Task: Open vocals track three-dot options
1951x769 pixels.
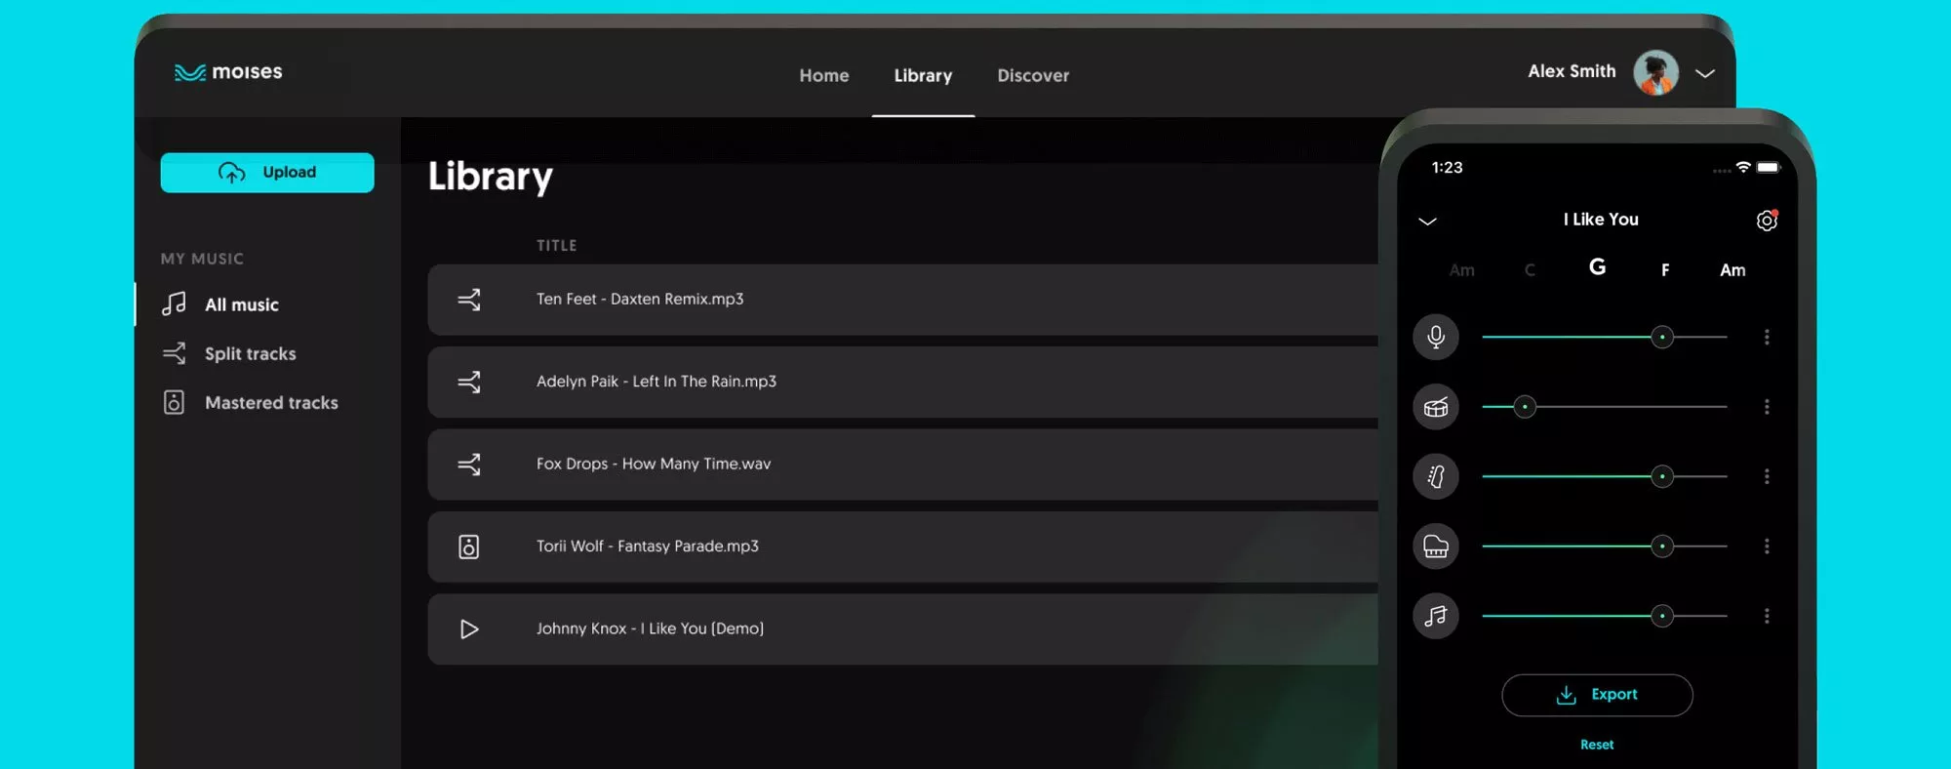Action: [x=1767, y=338]
